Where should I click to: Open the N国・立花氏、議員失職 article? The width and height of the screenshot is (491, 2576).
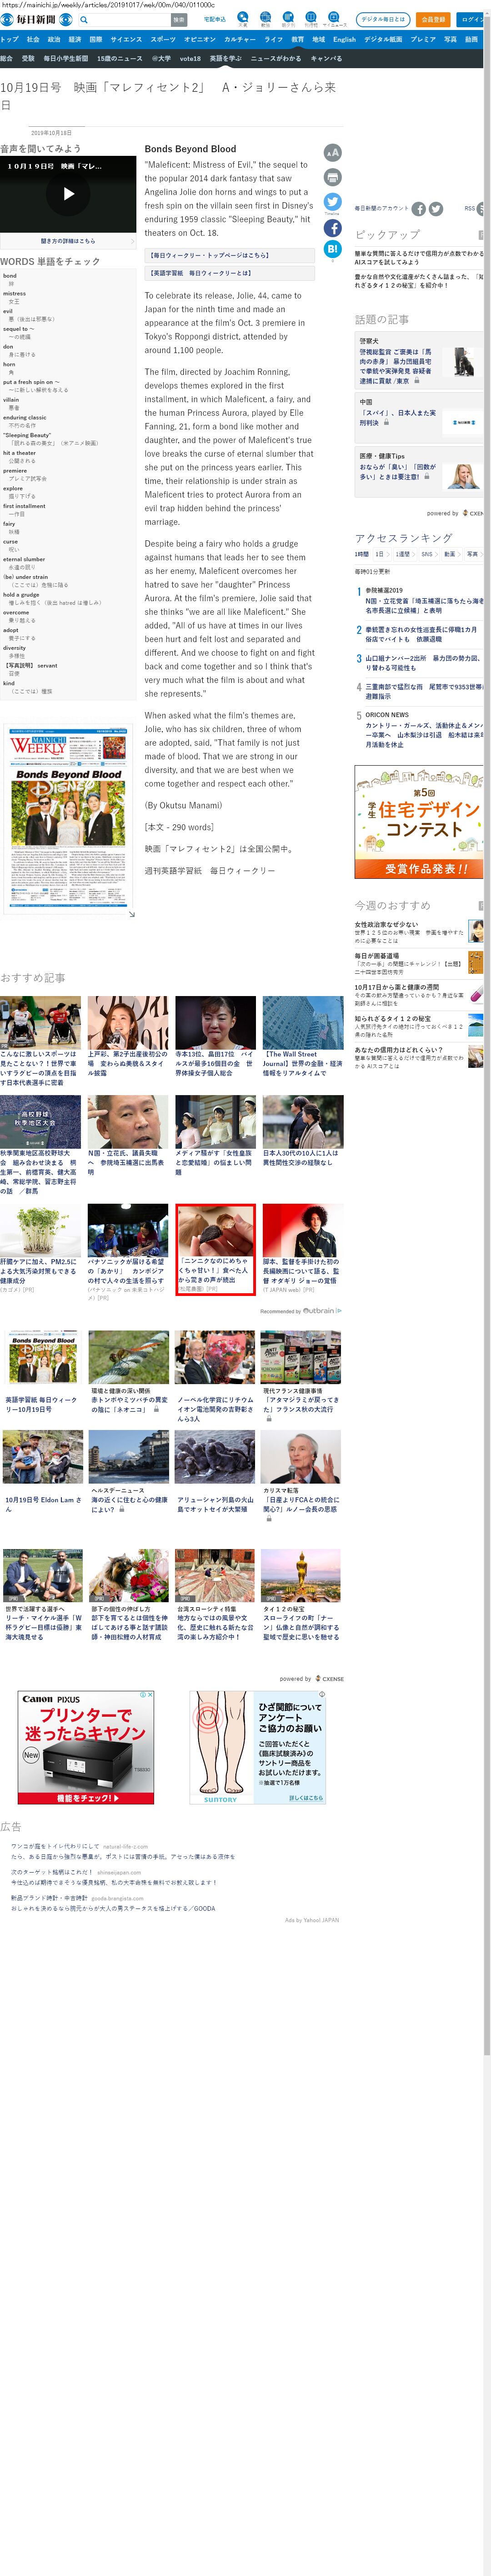coord(128,1136)
